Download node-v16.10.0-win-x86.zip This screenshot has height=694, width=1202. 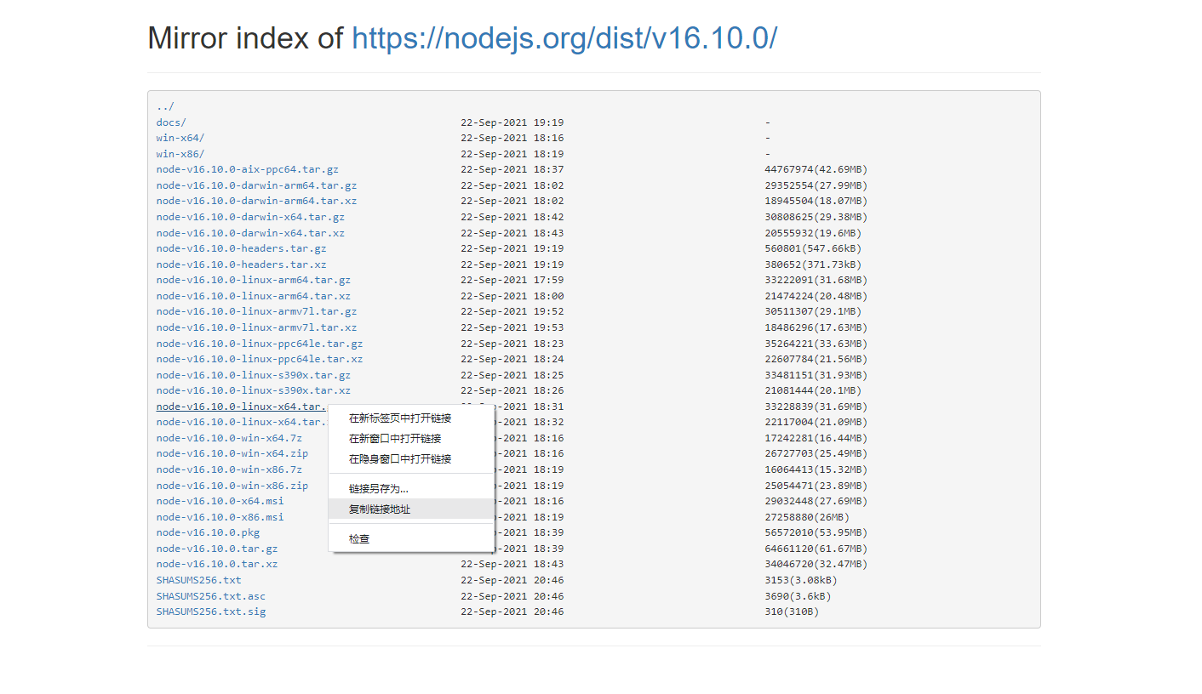pyautogui.click(x=232, y=486)
